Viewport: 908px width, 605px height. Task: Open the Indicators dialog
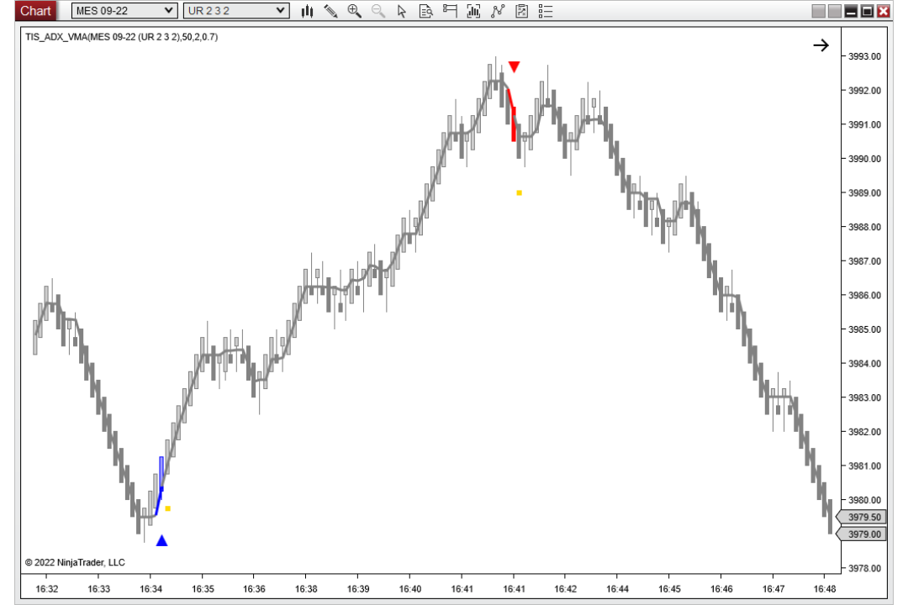498,11
